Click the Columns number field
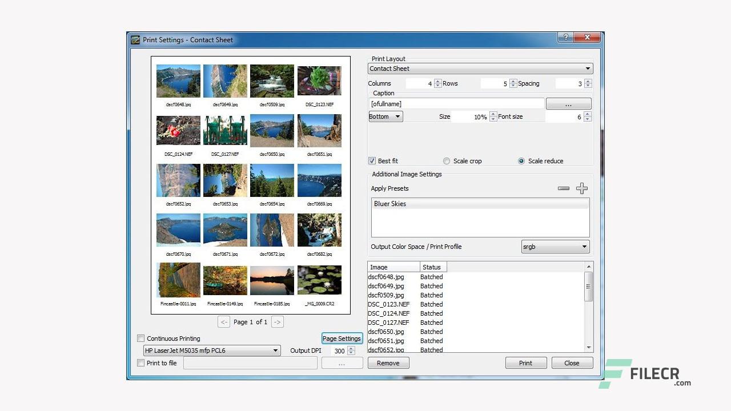731x411 pixels. pos(420,83)
